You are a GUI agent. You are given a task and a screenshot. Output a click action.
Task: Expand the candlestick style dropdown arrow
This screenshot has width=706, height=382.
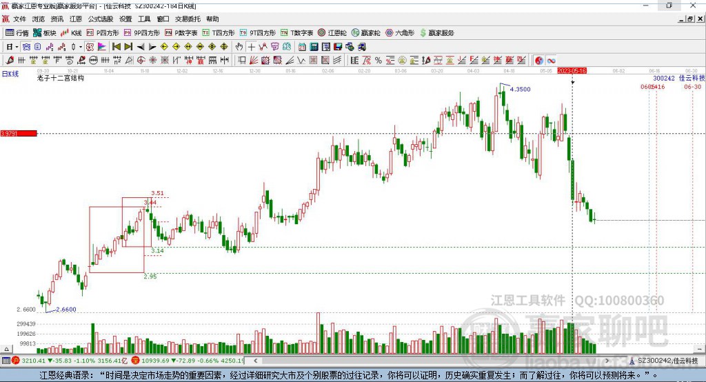(x=81, y=47)
